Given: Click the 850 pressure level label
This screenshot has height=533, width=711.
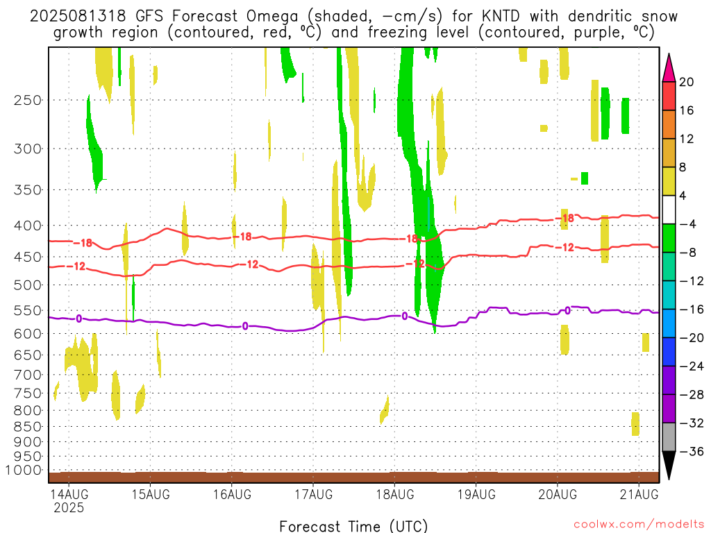Looking at the screenshot, I should tap(28, 427).
